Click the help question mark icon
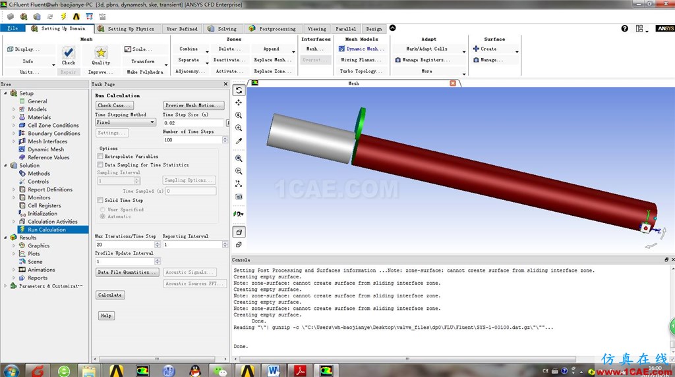Image resolution: width=675 pixels, height=377 pixels. point(625,28)
